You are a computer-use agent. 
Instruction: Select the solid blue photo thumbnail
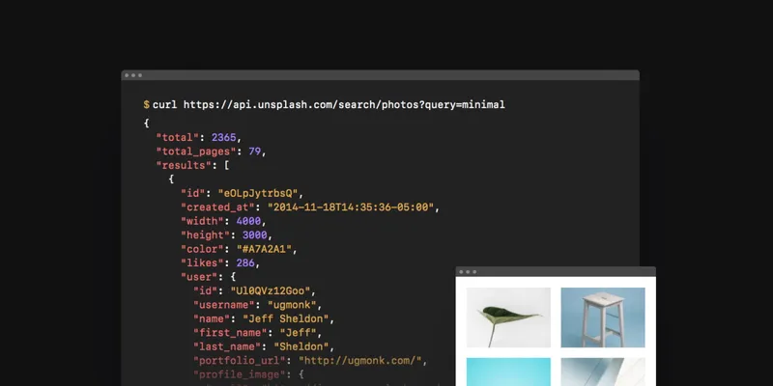click(508, 372)
